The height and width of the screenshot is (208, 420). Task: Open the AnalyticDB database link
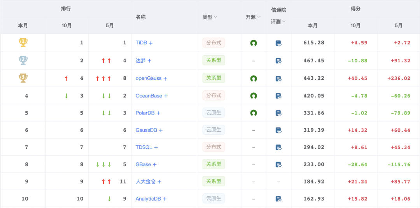click(149, 199)
